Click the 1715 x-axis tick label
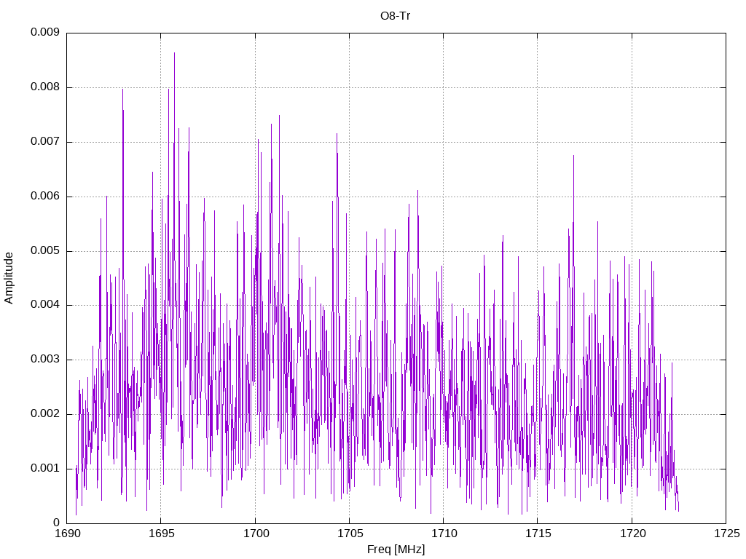The image size is (746, 559). click(538, 534)
